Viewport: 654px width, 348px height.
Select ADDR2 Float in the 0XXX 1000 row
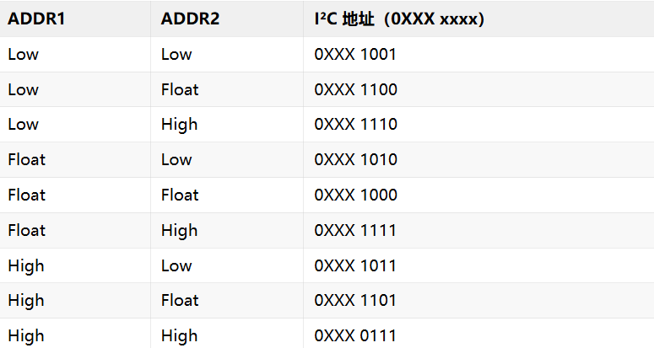pyautogui.click(x=180, y=195)
